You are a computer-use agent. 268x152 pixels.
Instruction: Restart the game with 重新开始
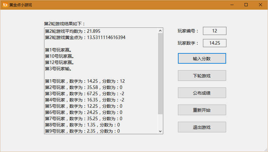(202, 110)
